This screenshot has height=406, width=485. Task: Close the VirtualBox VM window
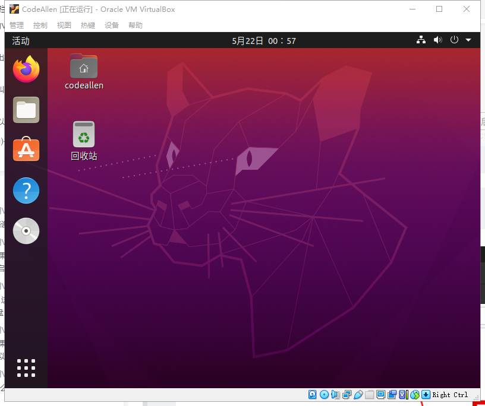point(467,9)
